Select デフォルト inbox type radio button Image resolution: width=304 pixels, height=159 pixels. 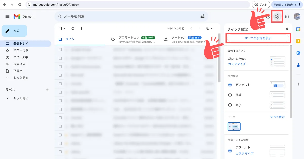pyautogui.click(x=230, y=151)
